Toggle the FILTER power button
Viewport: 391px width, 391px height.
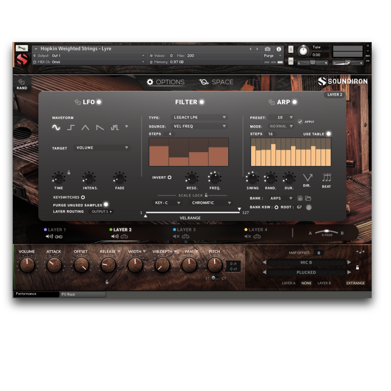[x=202, y=102]
